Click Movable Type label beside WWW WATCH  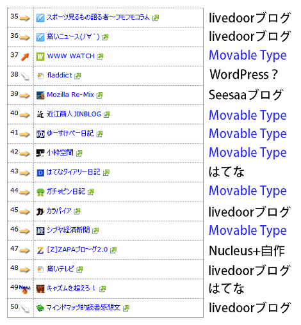248,56
